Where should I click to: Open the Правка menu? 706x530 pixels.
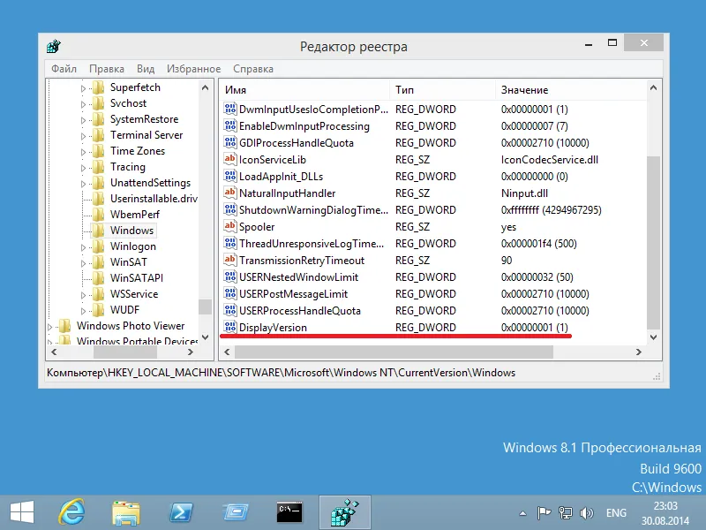(107, 69)
